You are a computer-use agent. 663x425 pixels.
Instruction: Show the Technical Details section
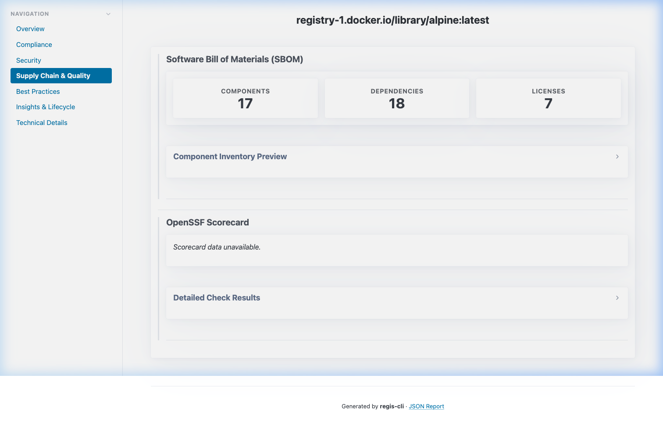coord(42,123)
